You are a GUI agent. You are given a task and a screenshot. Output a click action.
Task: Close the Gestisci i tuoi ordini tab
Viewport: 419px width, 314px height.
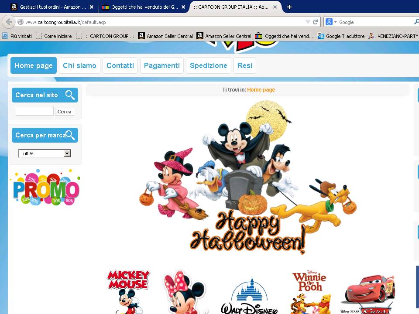(x=92, y=7)
